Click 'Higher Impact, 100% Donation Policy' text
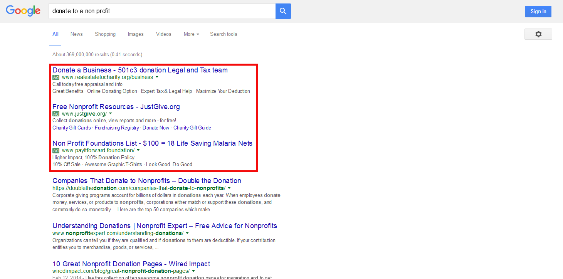Image resolution: width=563 pixels, height=279 pixels. pyautogui.click(x=93, y=157)
